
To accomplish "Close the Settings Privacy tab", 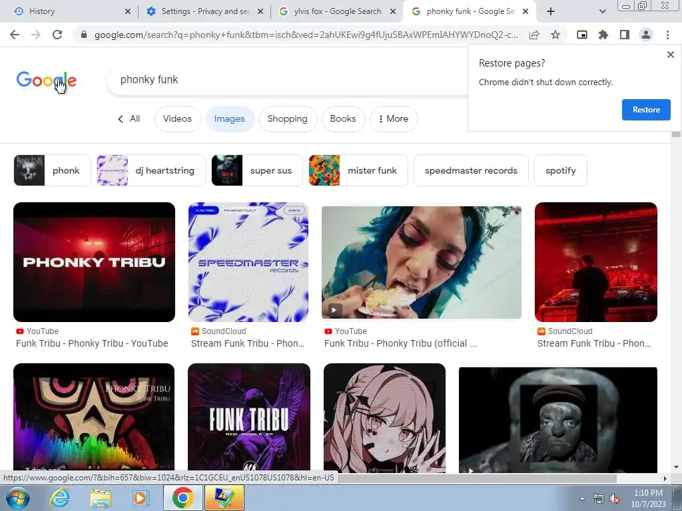I will [x=260, y=11].
